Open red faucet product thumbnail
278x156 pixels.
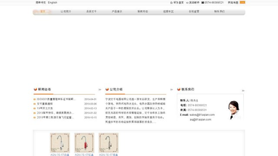[84, 143]
